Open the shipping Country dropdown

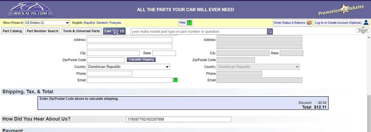tap(128, 67)
